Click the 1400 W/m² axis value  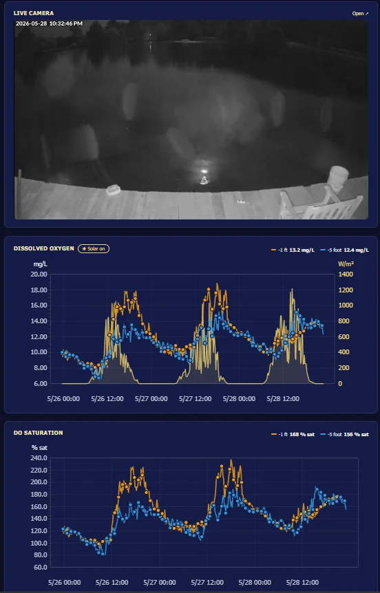(x=346, y=274)
